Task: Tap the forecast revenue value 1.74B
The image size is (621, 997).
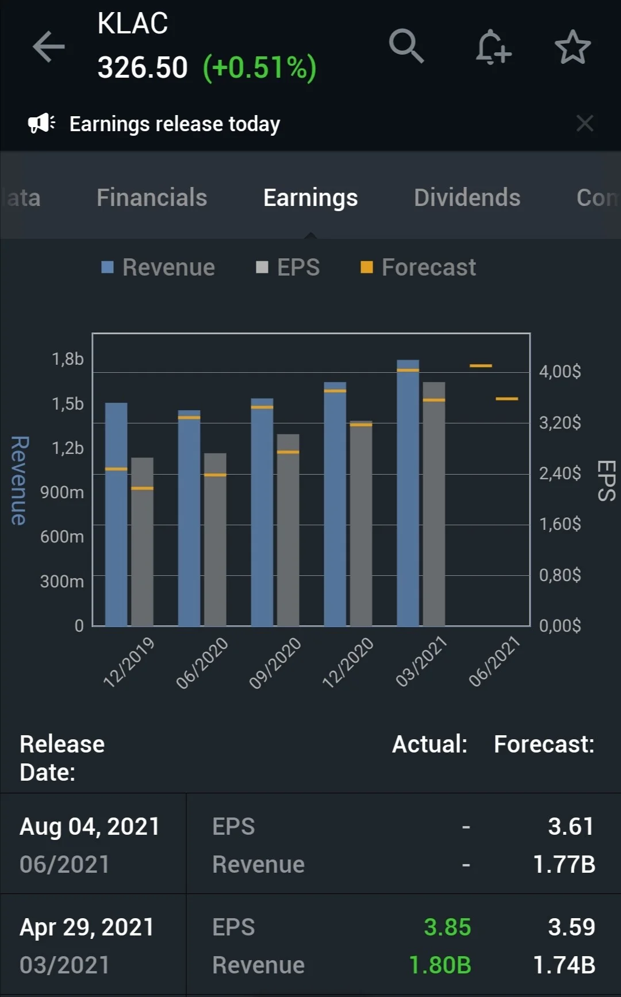Action: coord(564,965)
